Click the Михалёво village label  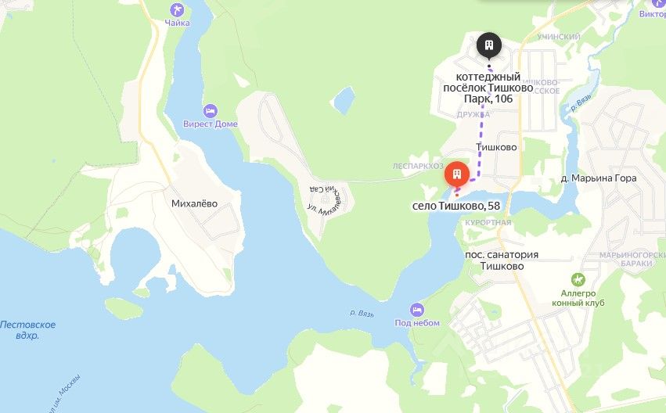[194, 203]
